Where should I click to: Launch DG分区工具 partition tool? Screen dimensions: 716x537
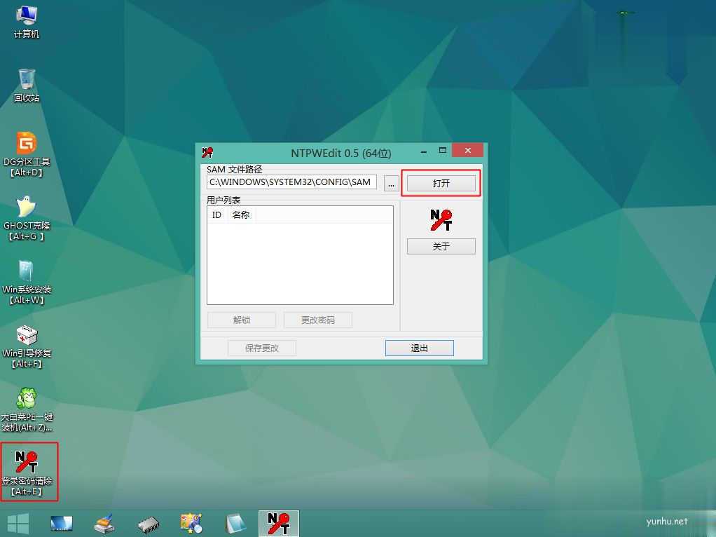pyautogui.click(x=27, y=144)
